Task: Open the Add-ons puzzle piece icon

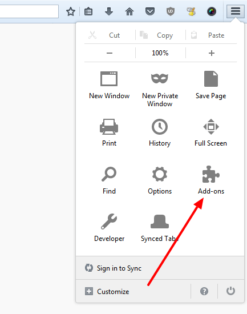Action: coord(211,174)
